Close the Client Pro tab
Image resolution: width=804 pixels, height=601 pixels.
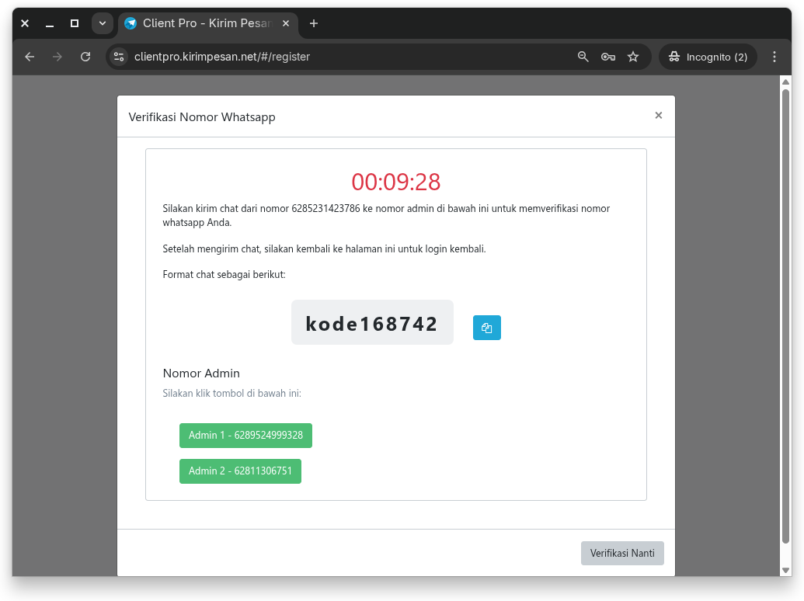tap(286, 23)
